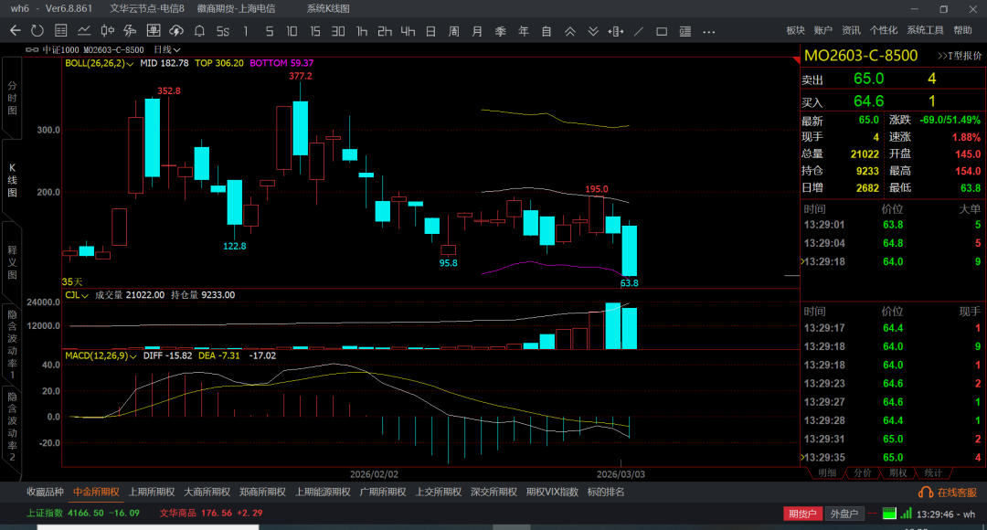This screenshot has width=987, height=530.
Task: Open 在线客服 online support
Action: [949, 492]
